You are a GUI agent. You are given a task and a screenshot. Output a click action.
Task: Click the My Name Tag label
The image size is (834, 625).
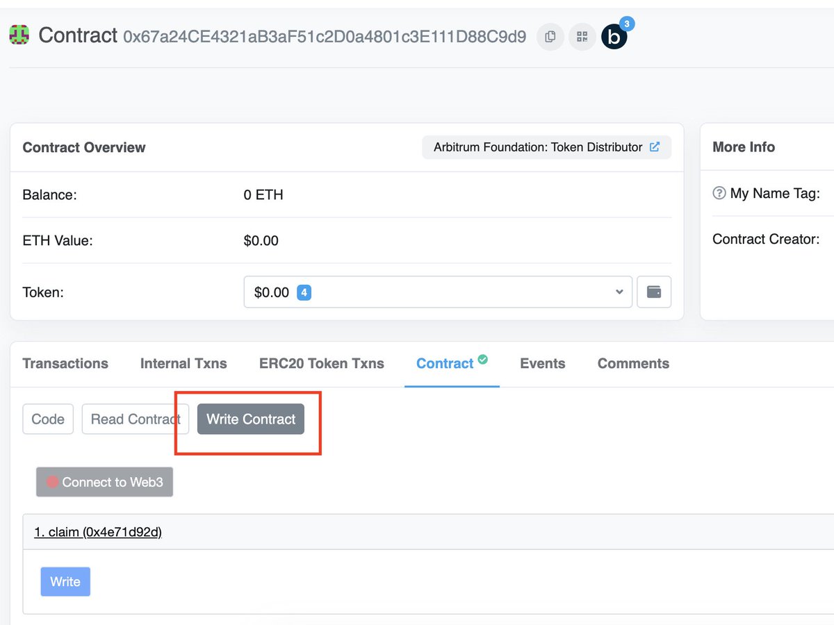pos(775,194)
